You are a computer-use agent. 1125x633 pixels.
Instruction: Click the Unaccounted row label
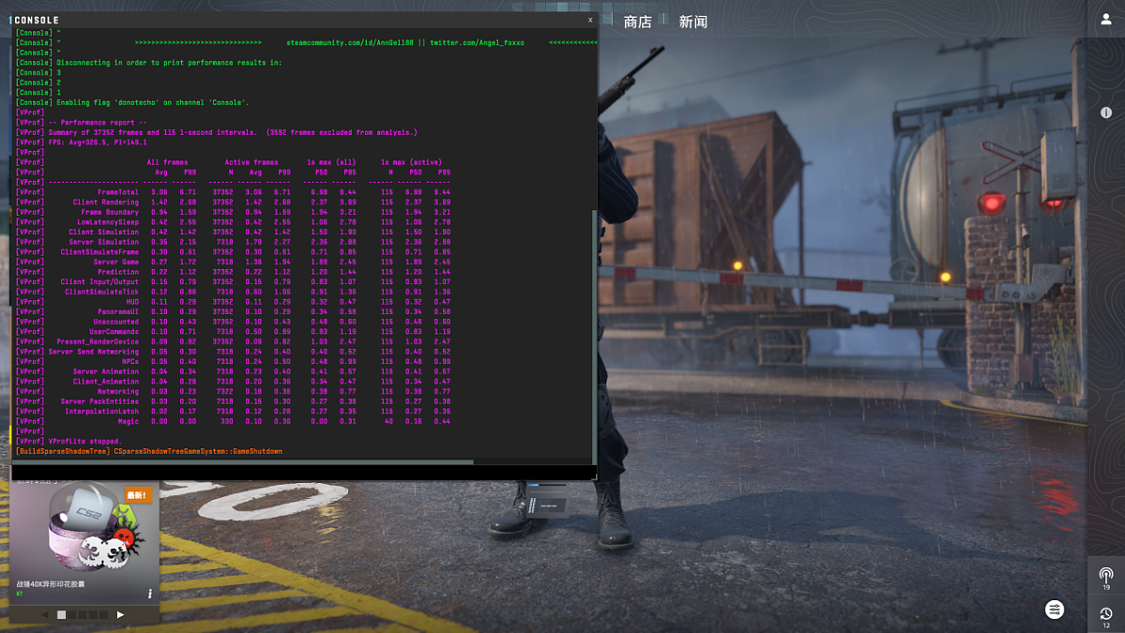coord(116,322)
